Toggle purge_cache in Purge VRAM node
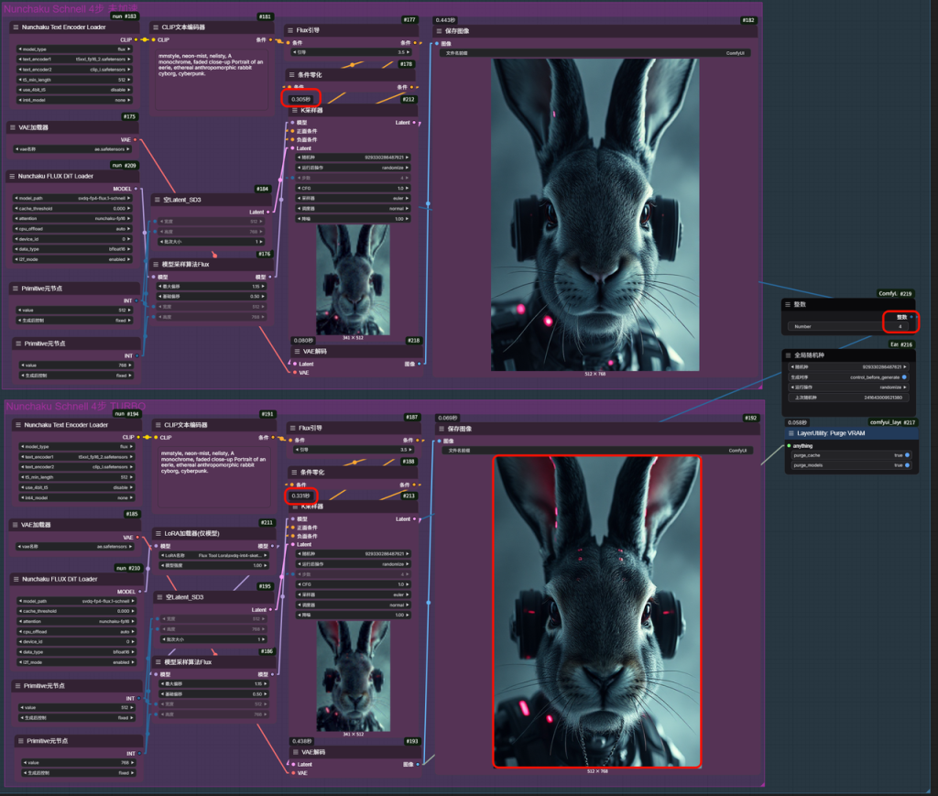The height and width of the screenshot is (796, 938). [905, 454]
